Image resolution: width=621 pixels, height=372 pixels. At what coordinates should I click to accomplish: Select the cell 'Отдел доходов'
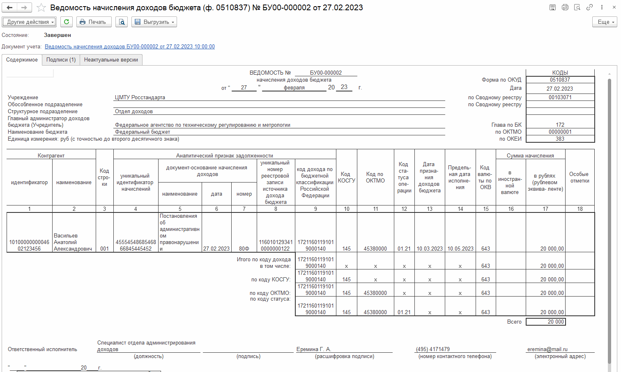(279, 111)
